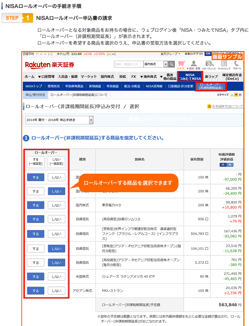249x326 pixels.
Task: Choose しない for MKレストラン
Action: 56,291
